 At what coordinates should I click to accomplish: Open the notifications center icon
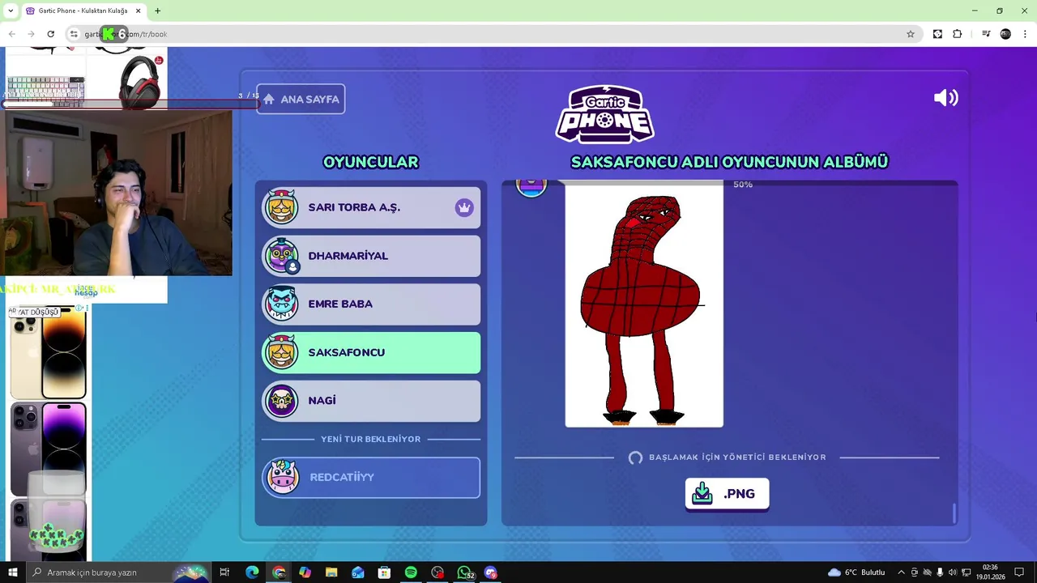pos(1019,572)
